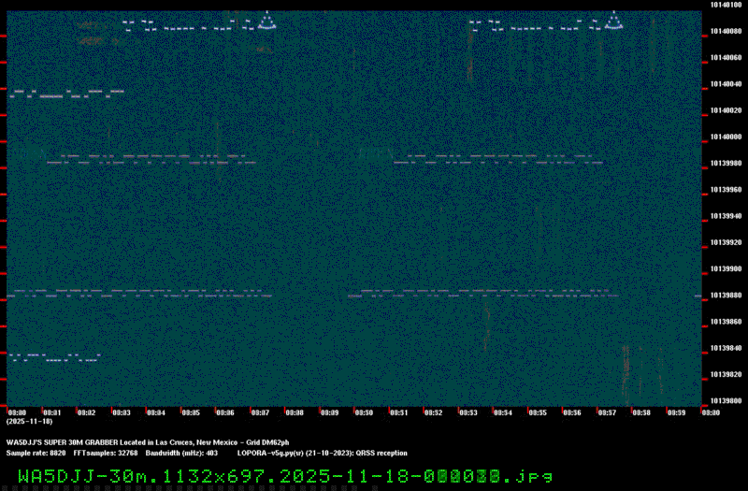This screenshot has height=491, width=748.
Task: Click the 00:53 time marker
Action: (x=468, y=412)
